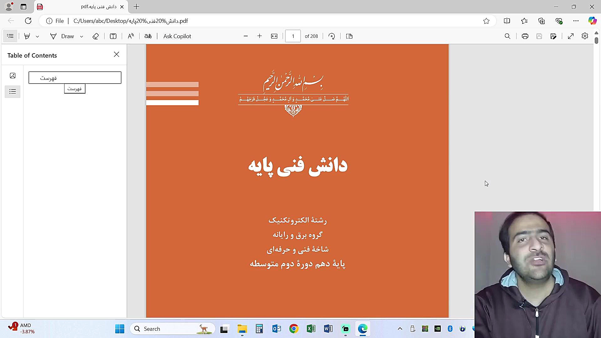
Task: Expand the Draw options dropdown arrow
Action: tap(81, 37)
